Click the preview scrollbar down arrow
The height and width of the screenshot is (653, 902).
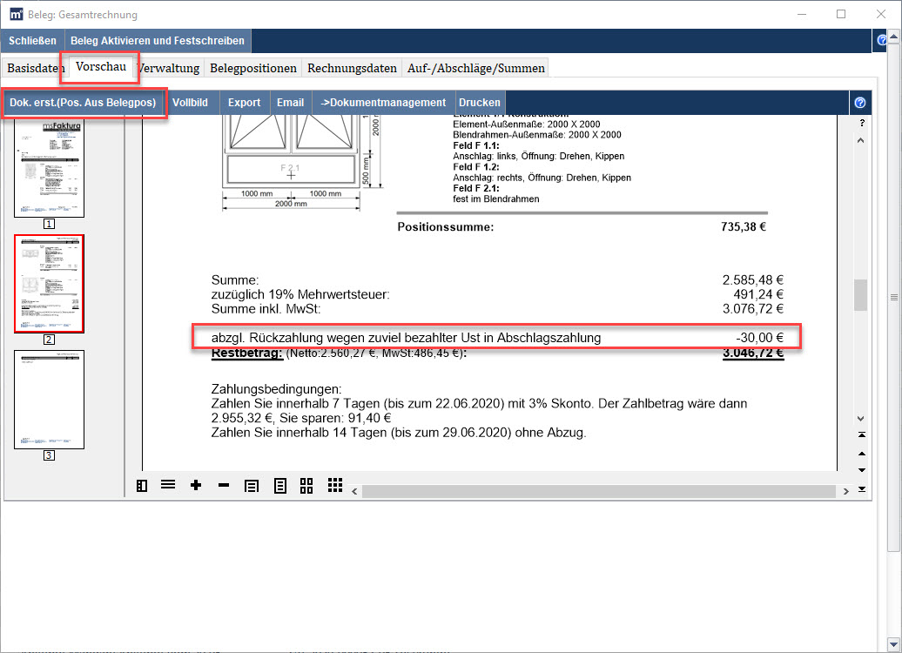860,419
